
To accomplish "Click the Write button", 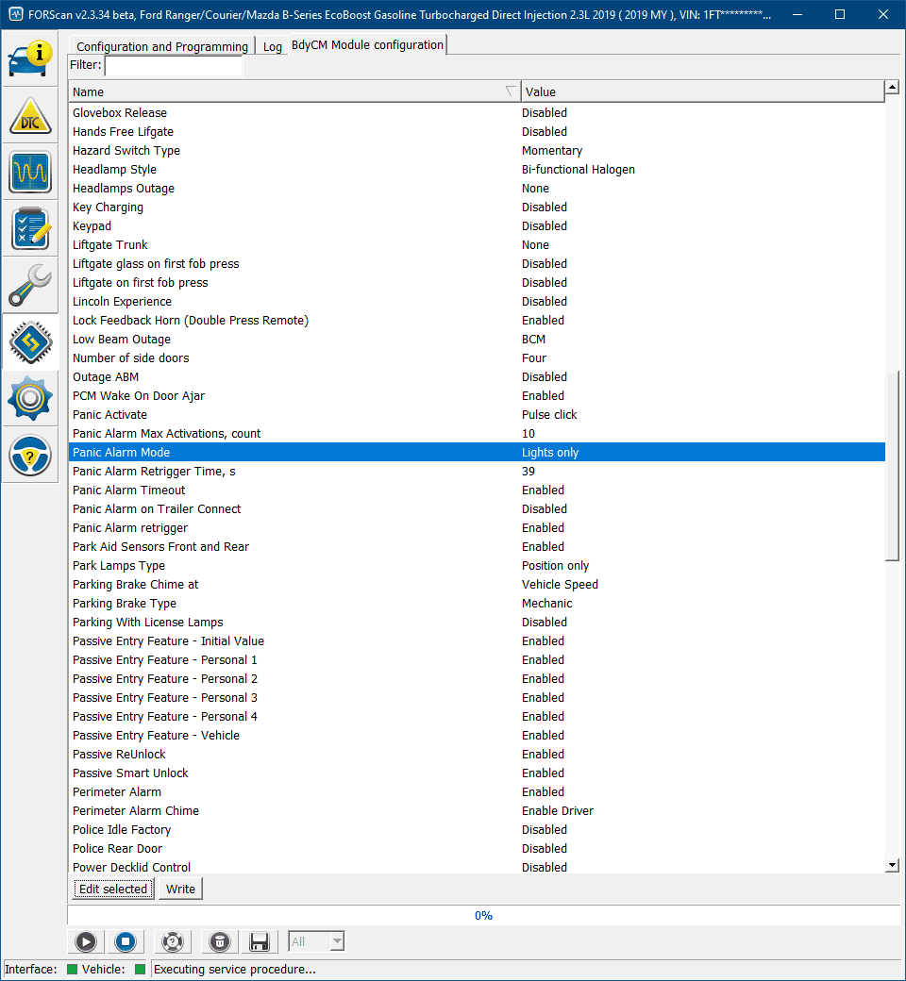I will coord(181,889).
